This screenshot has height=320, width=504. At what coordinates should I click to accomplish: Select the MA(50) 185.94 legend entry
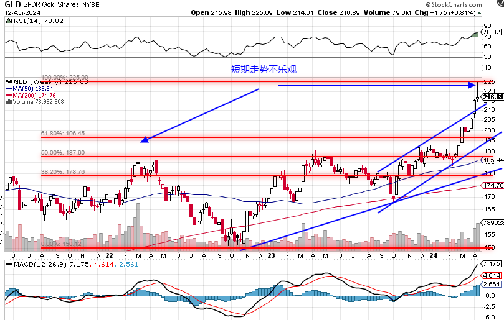[x=33, y=89]
